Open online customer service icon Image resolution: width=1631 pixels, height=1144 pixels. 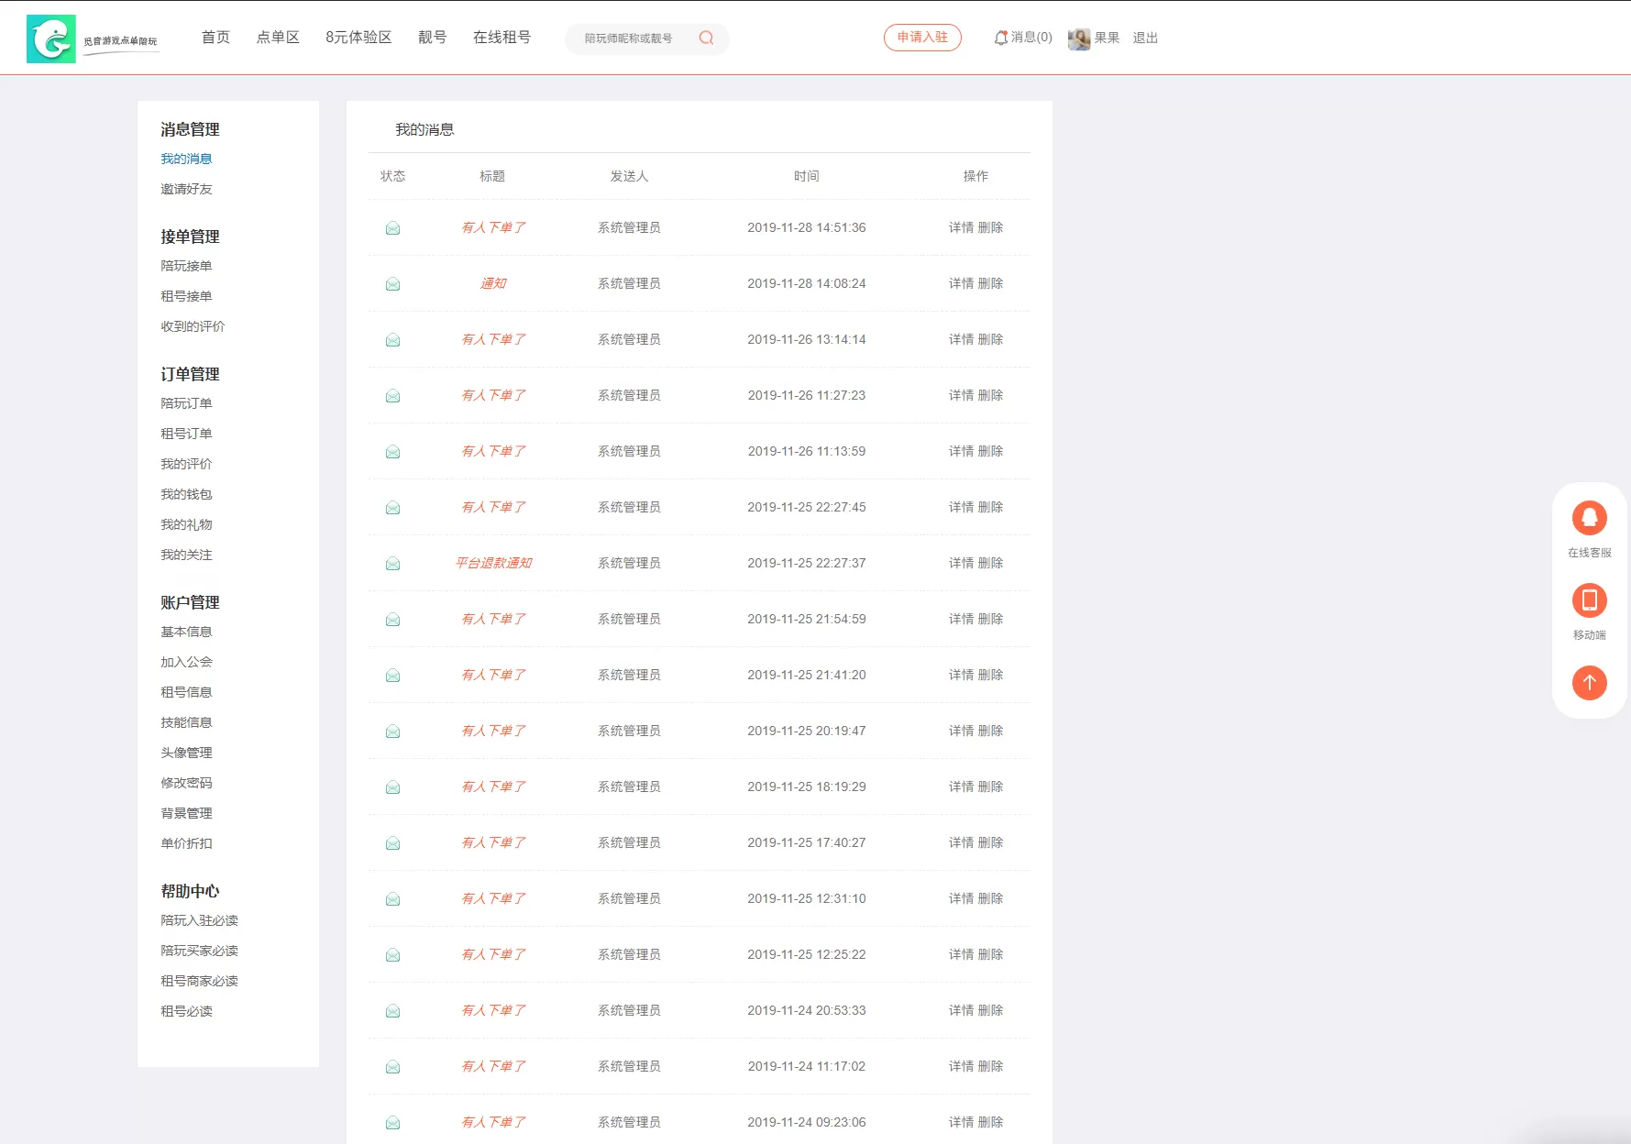point(1589,518)
